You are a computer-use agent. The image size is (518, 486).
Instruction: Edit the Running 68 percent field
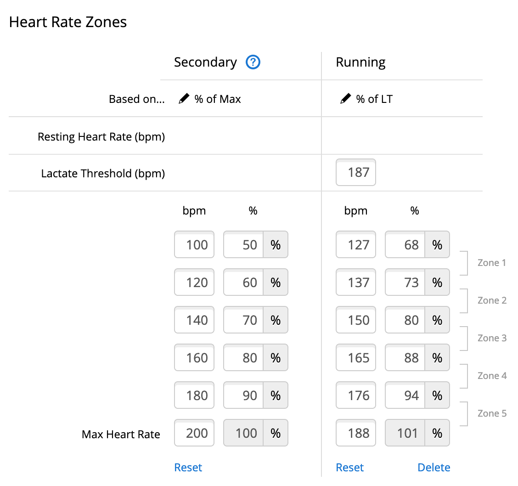(405, 245)
